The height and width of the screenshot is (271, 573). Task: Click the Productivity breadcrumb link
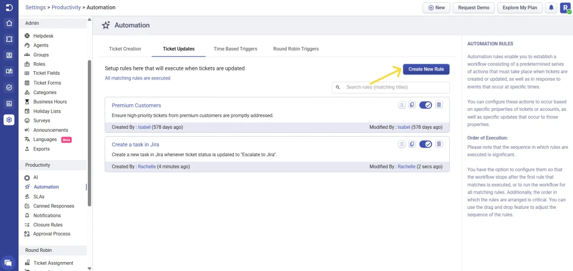(x=66, y=7)
